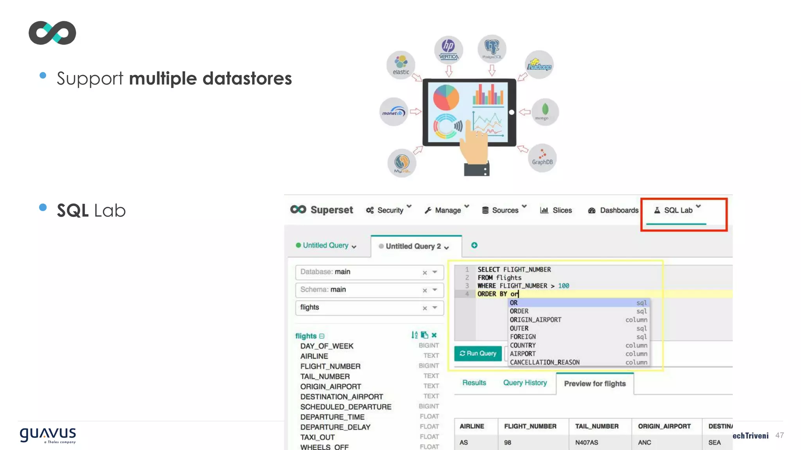Clear the Schema main selection
Viewport: 801px width, 450px height.
[425, 290]
